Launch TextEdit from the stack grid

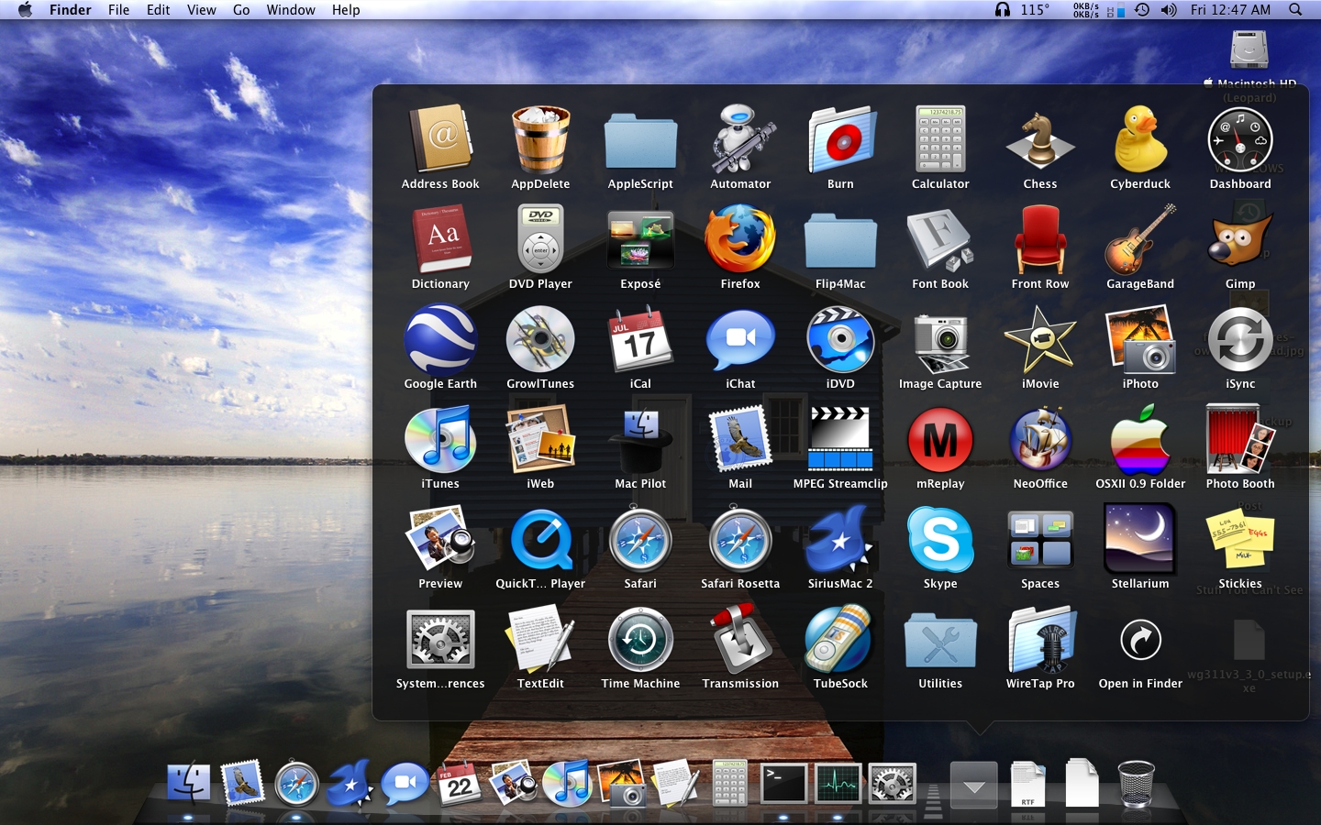pyautogui.click(x=540, y=640)
